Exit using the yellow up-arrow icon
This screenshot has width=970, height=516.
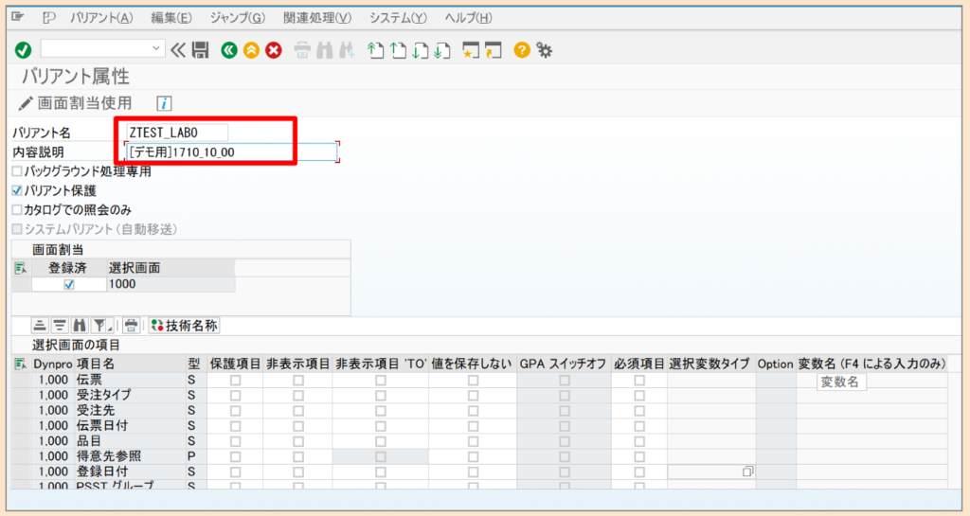pos(251,50)
